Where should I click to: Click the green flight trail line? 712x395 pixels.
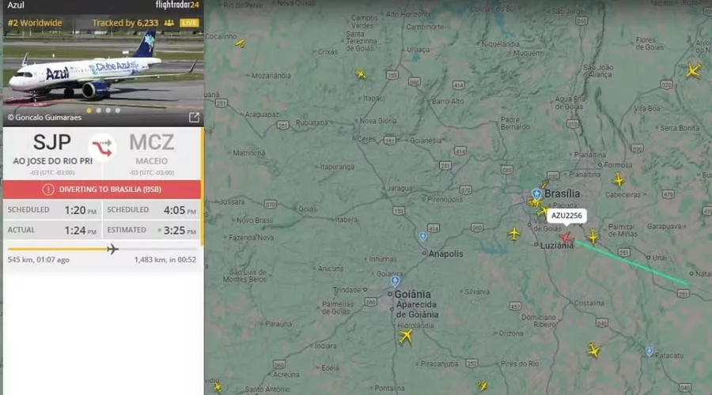coord(631,263)
